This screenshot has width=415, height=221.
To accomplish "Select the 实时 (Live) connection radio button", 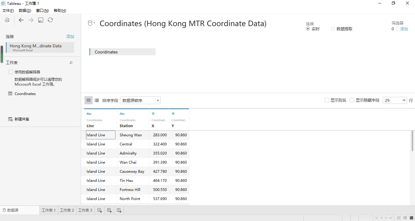I will [308, 29].
